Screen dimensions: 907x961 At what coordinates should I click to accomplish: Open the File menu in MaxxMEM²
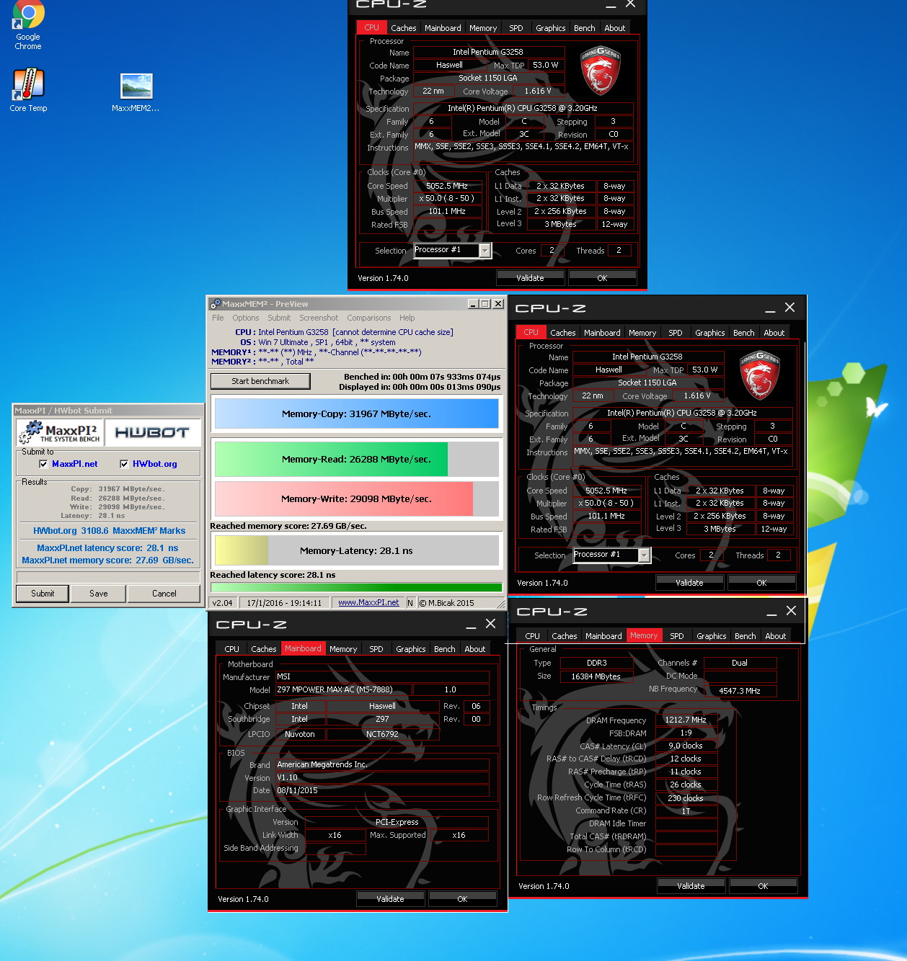tap(218, 318)
